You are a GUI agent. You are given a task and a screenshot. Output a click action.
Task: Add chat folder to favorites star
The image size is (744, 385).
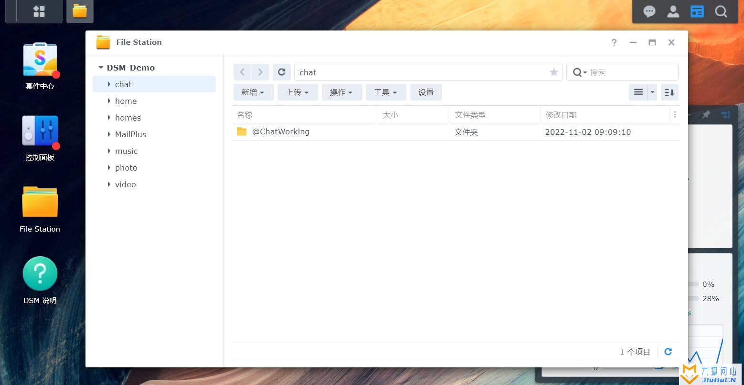pyautogui.click(x=554, y=72)
